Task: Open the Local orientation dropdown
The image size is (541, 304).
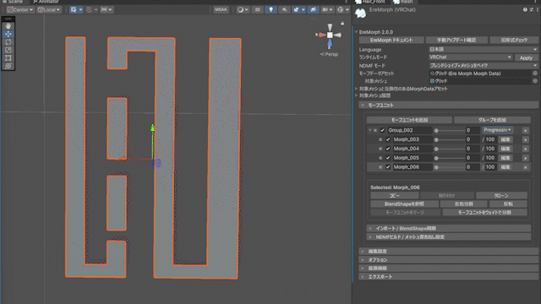Action: (49, 9)
